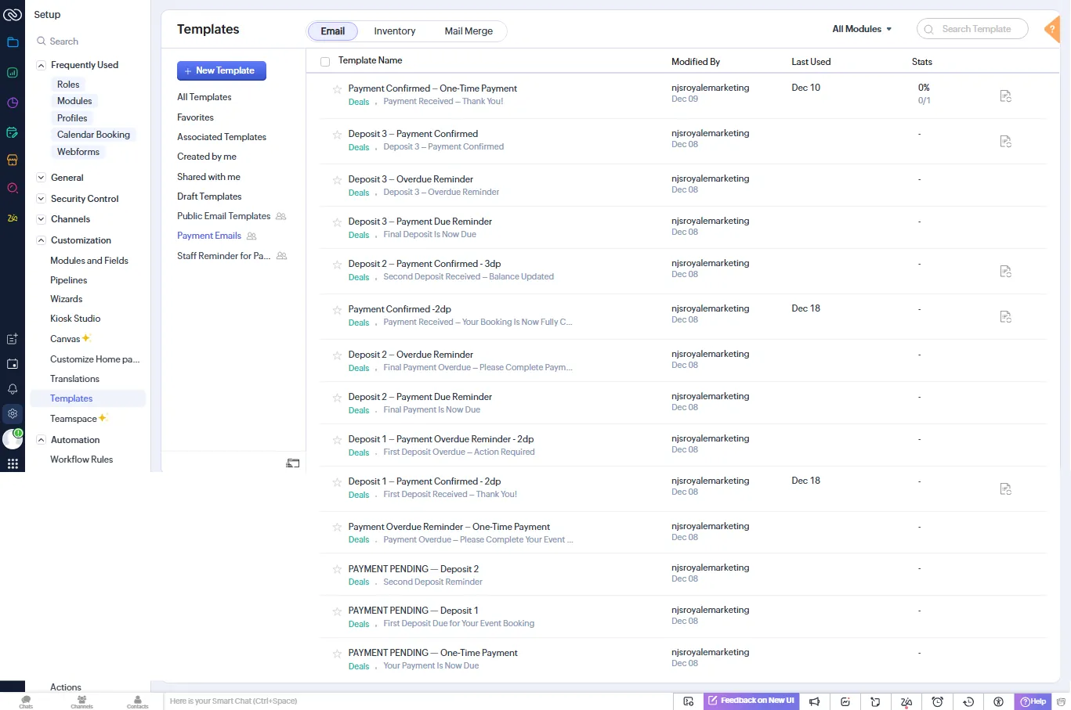Open the All Modules dropdown
The height and width of the screenshot is (710, 1071).
[862, 29]
